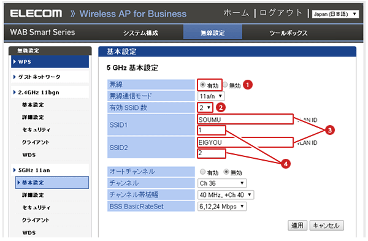
Task: Go to ホーム link
Action: (x=236, y=13)
